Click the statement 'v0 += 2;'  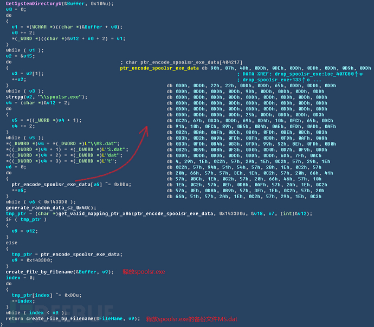point(23,33)
